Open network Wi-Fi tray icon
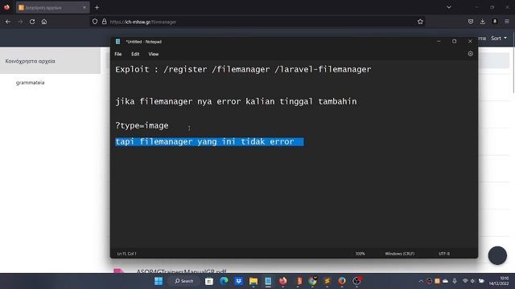 tap(465, 281)
